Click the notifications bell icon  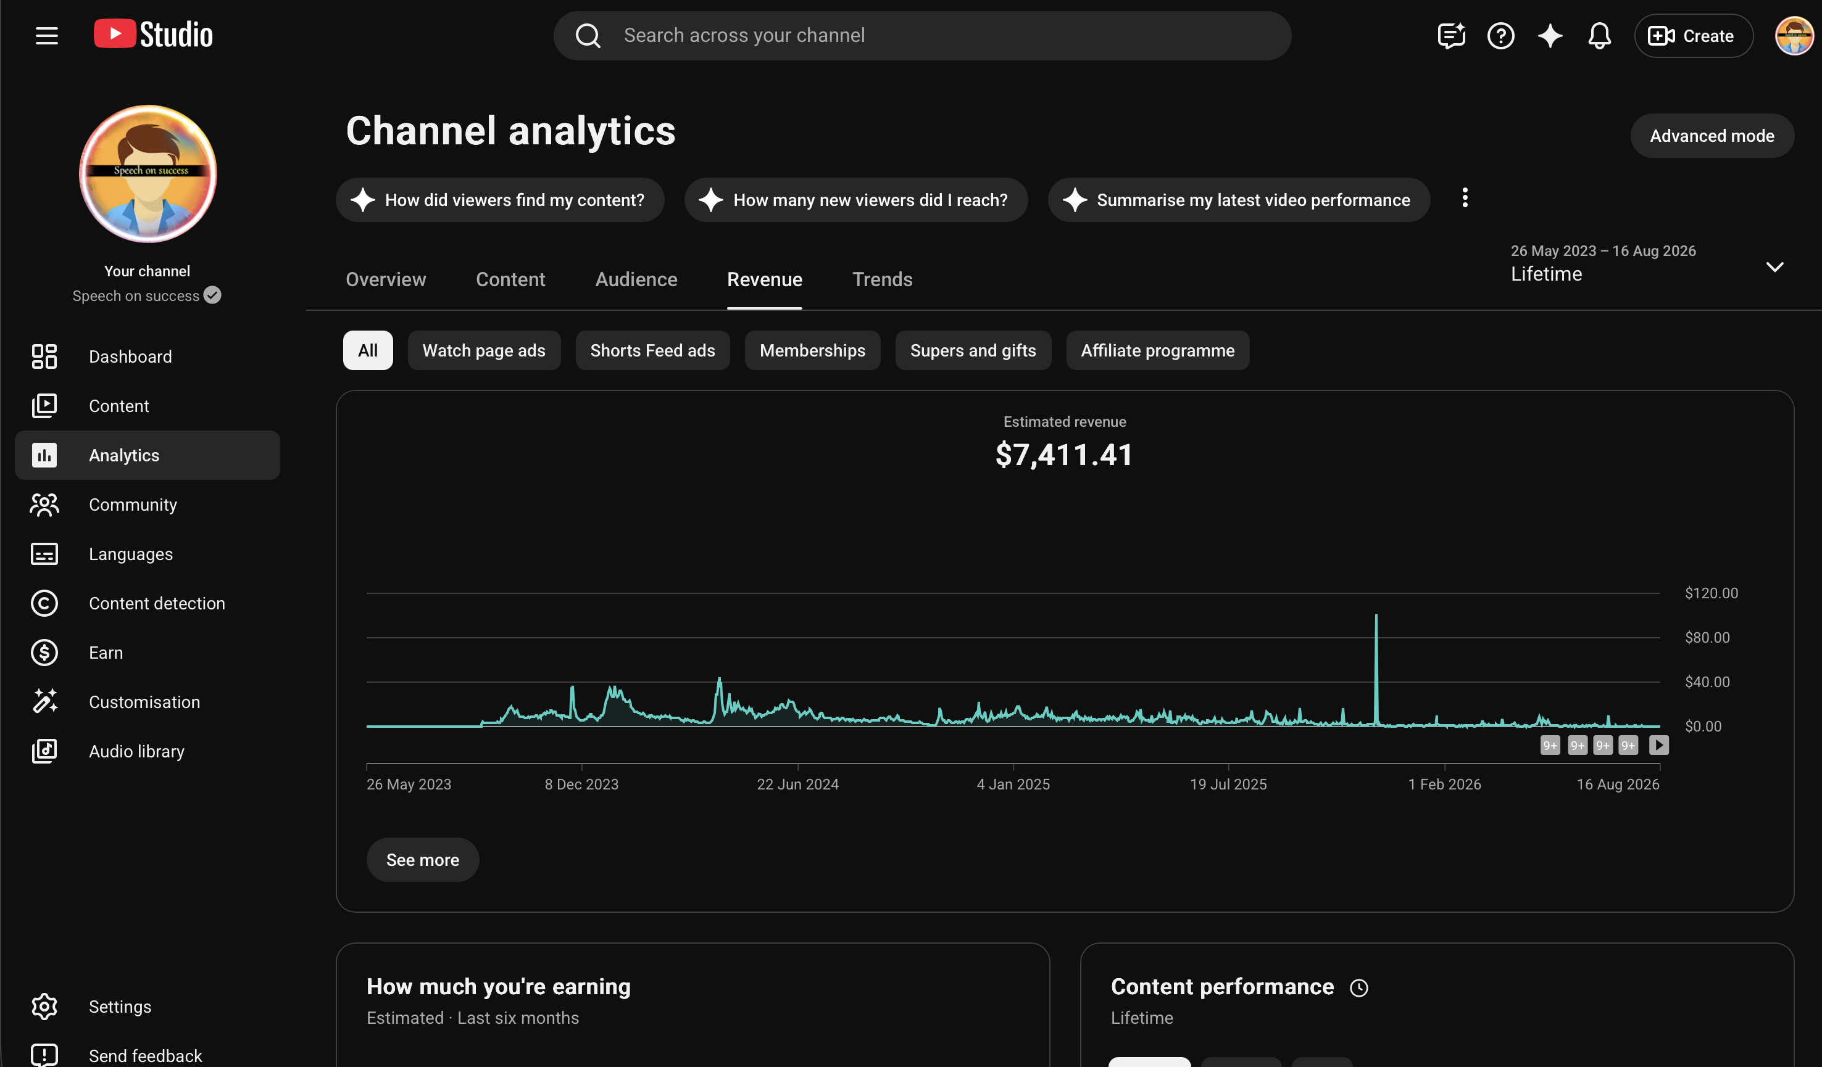1599,35
